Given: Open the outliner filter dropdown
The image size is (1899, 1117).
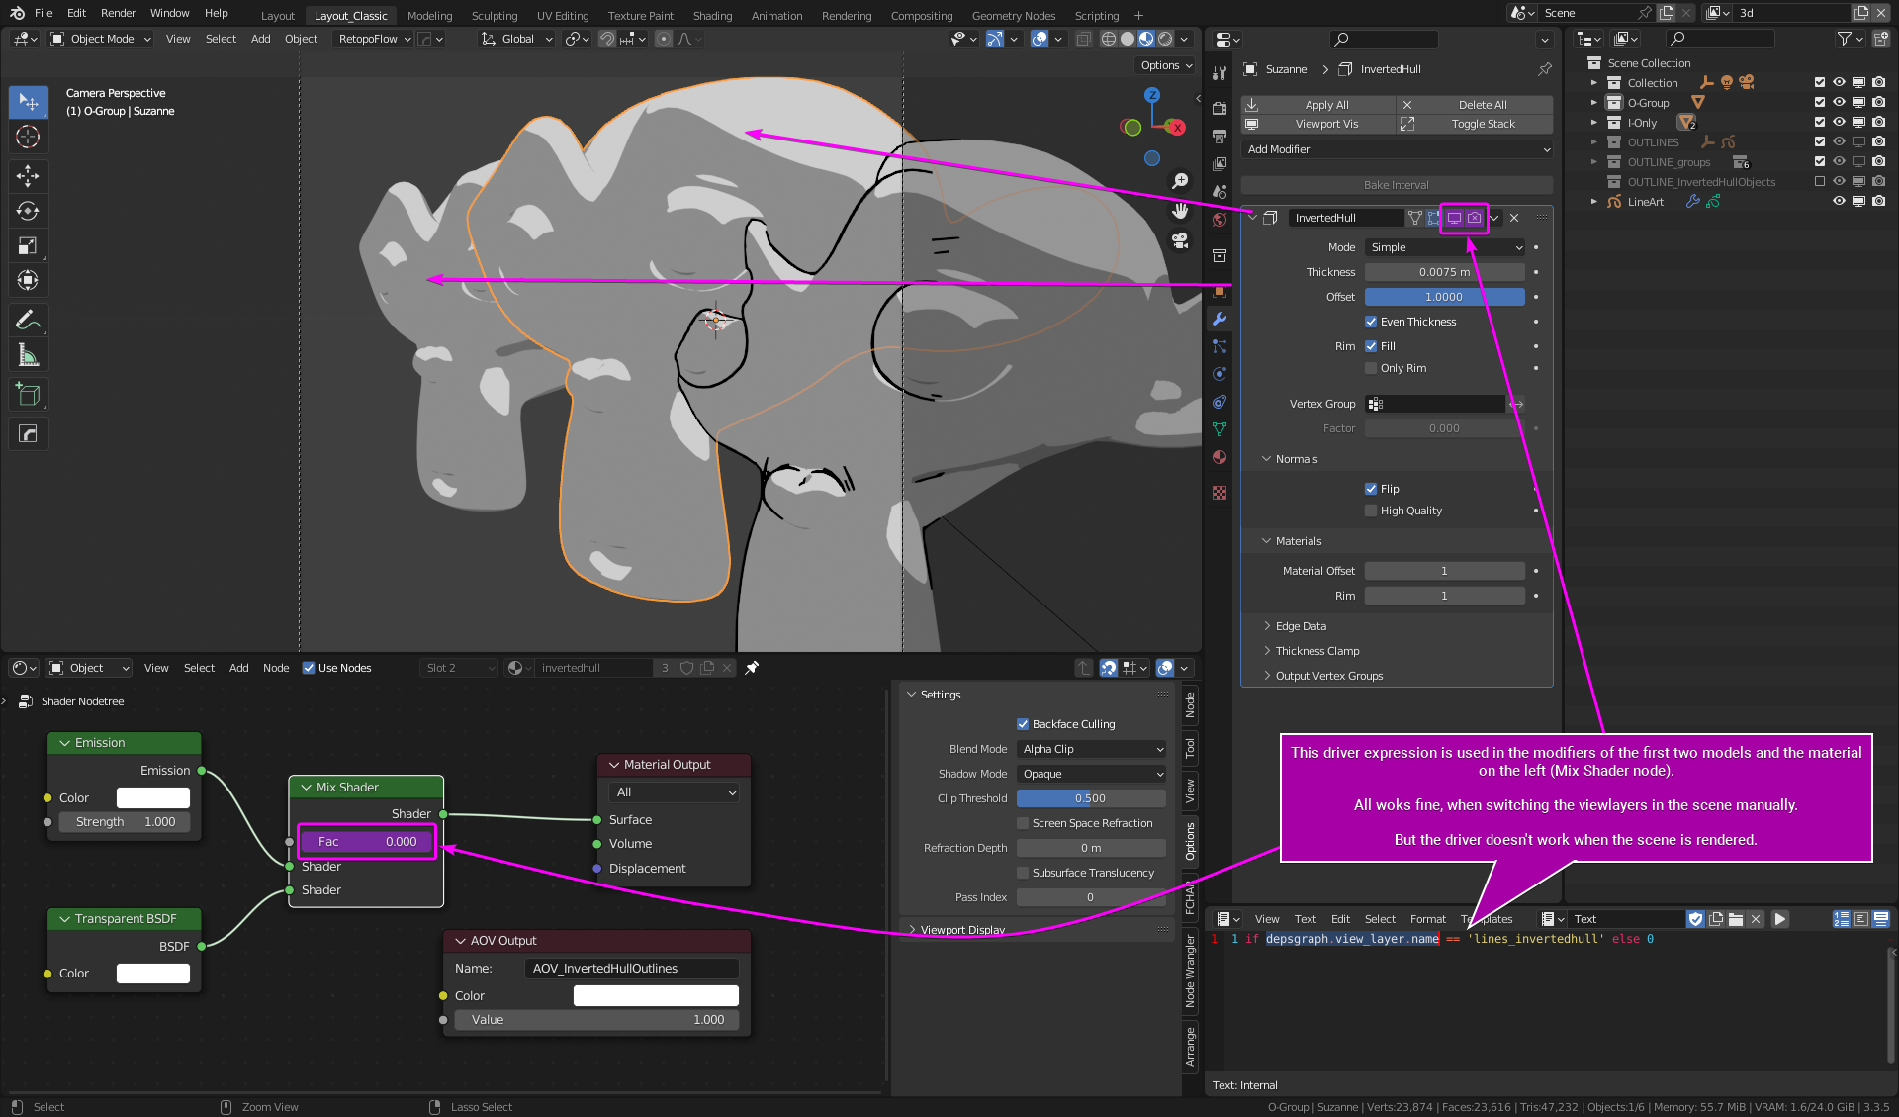Looking at the screenshot, I should 1850,39.
